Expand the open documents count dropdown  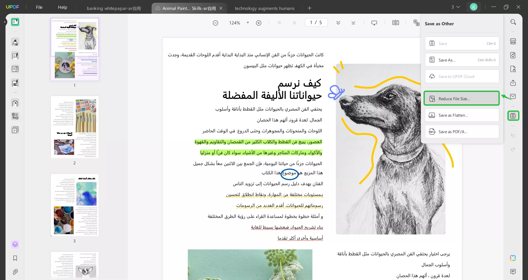click(x=456, y=7)
